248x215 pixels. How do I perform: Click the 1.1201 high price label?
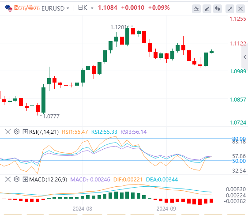[119, 27]
